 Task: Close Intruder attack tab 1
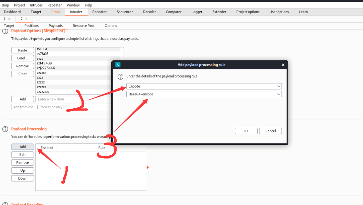9,19
